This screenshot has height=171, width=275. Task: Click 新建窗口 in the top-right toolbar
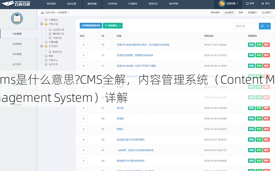point(252,12)
